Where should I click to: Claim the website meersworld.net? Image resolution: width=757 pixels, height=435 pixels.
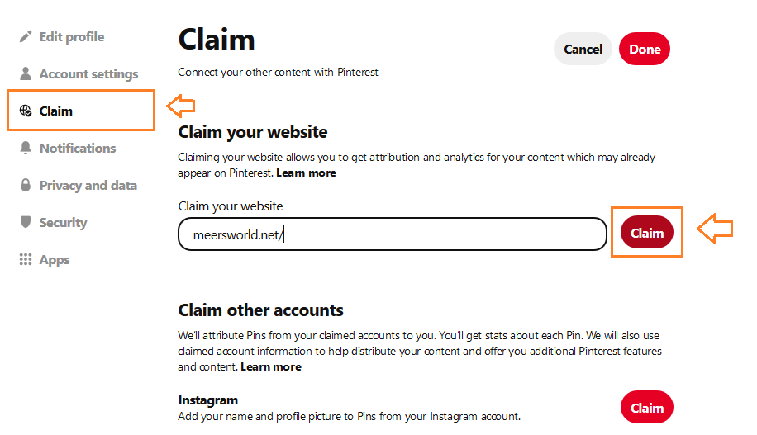click(647, 234)
